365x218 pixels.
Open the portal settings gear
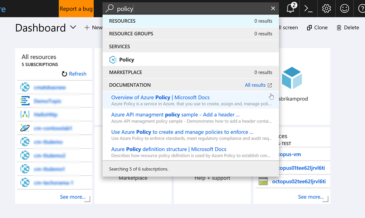tap(326, 9)
